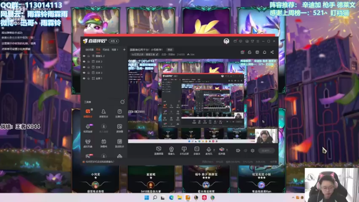Open the hamburger menu in title bar
Image resolution: width=359 pixels, height=202 pixels.
click(258, 41)
